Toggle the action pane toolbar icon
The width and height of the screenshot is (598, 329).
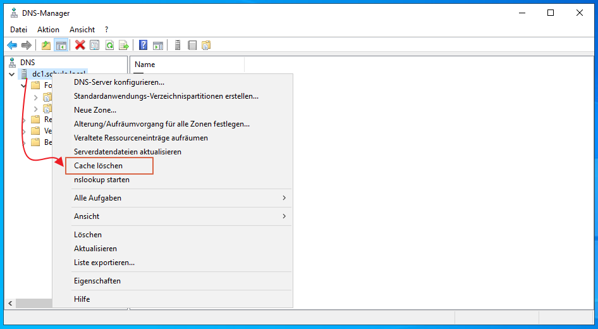tap(158, 46)
